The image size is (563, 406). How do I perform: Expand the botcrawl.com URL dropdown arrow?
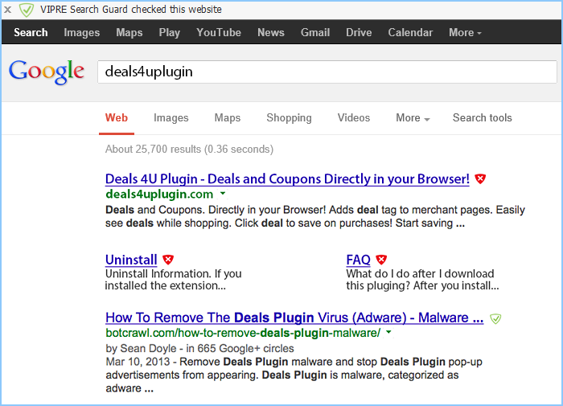(388, 333)
